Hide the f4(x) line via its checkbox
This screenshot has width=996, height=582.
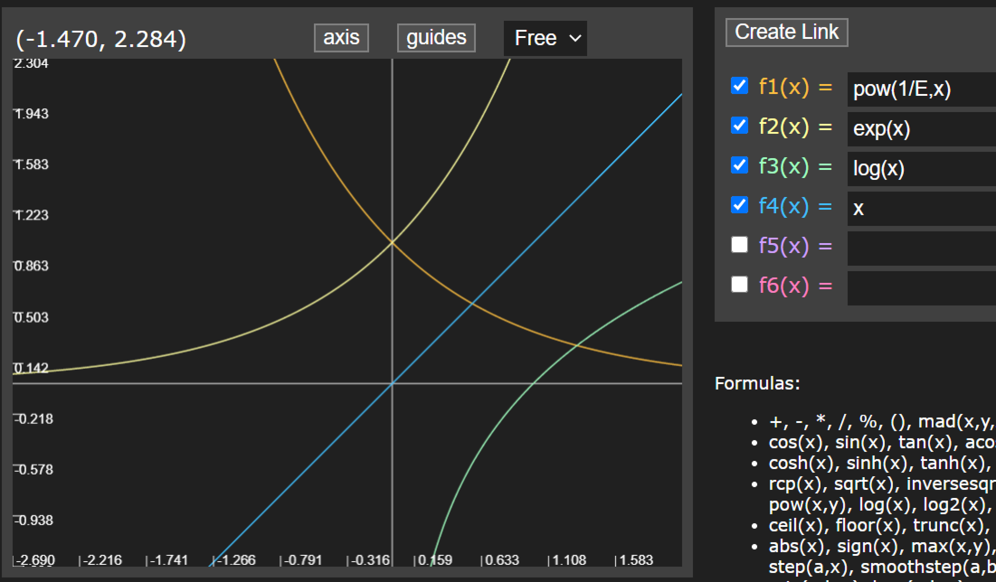tap(739, 205)
